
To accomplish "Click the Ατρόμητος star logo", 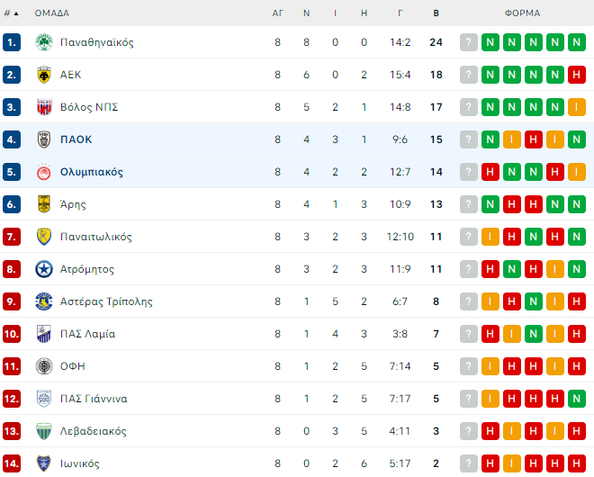I will click(43, 269).
